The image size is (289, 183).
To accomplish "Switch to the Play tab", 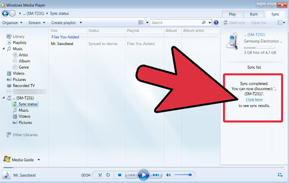I will pos(232,14).
